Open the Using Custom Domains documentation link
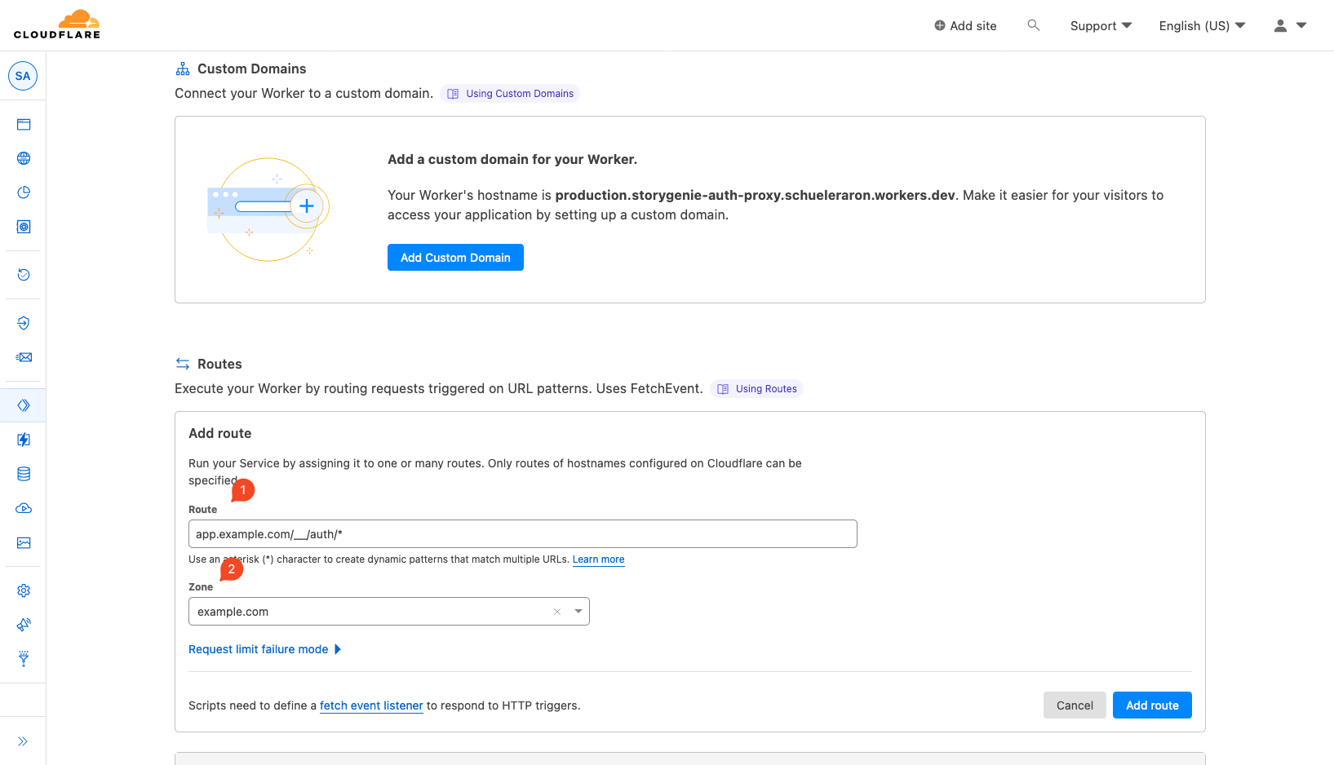The image size is (1334, 765). tap(510, 93)
